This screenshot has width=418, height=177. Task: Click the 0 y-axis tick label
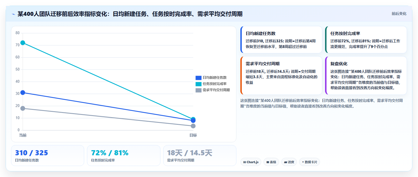(19, 130)
